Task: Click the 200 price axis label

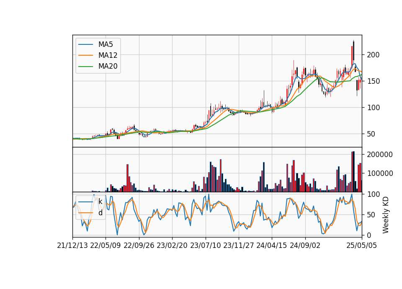Action: pyautogui.click(x=373, y=54)
